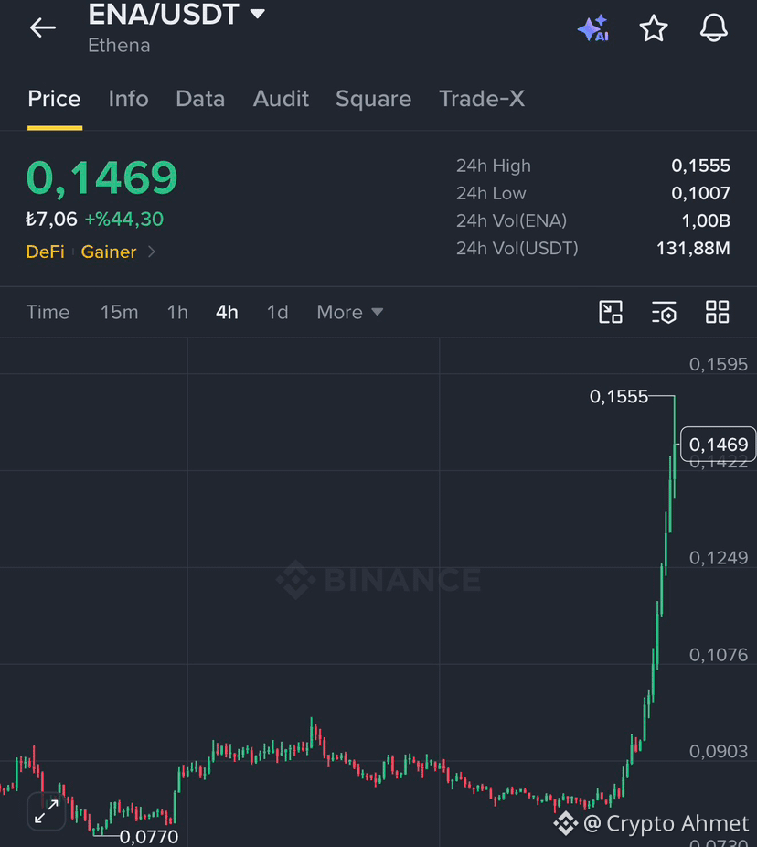Add ENA/USDT to favorites with star

click(x=654, y=28)
